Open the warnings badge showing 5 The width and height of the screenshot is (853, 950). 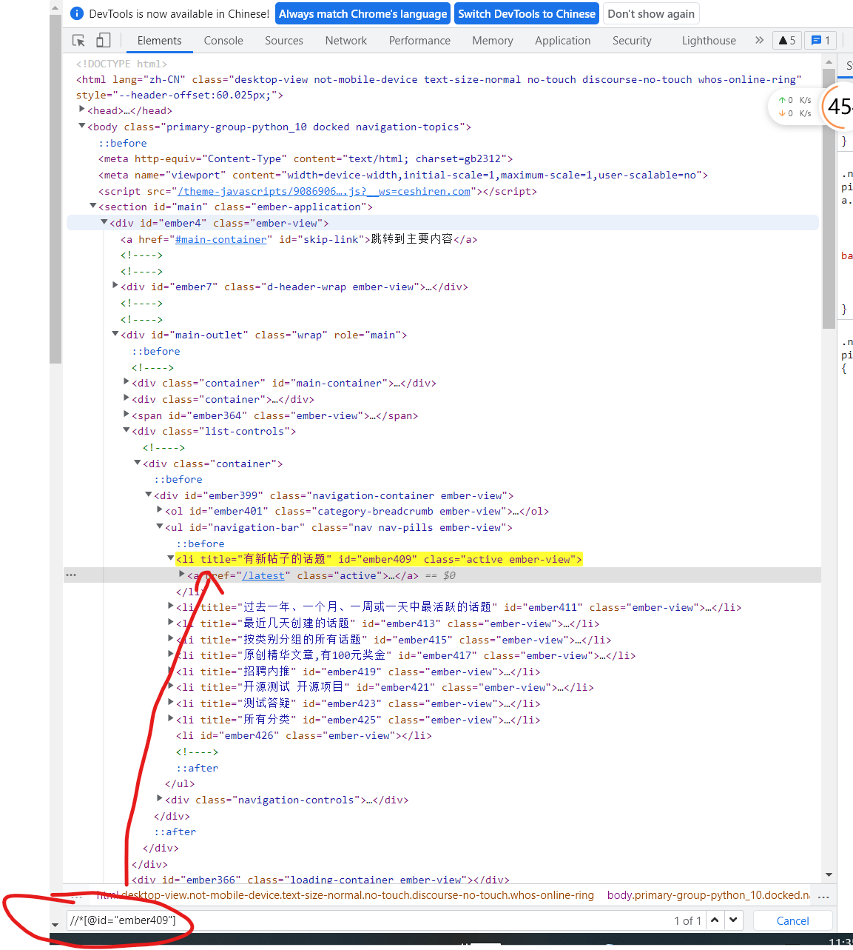(x=787, y=41)
